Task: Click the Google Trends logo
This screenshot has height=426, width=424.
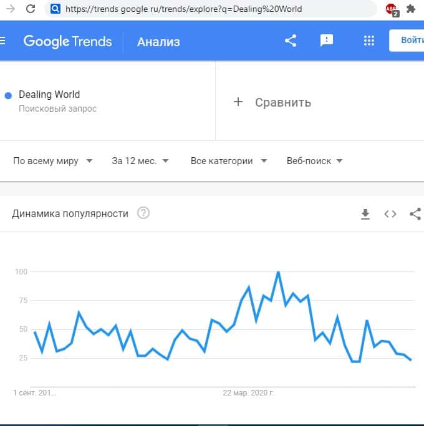Action: (x=67, y=42)
